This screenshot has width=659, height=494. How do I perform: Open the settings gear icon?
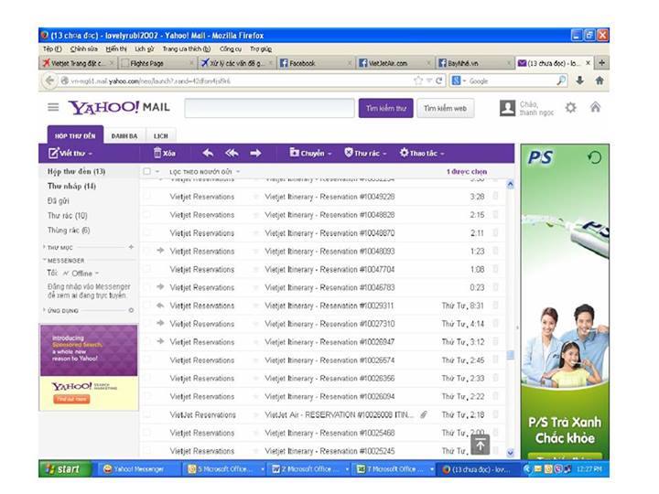click(x=570, y=108)
